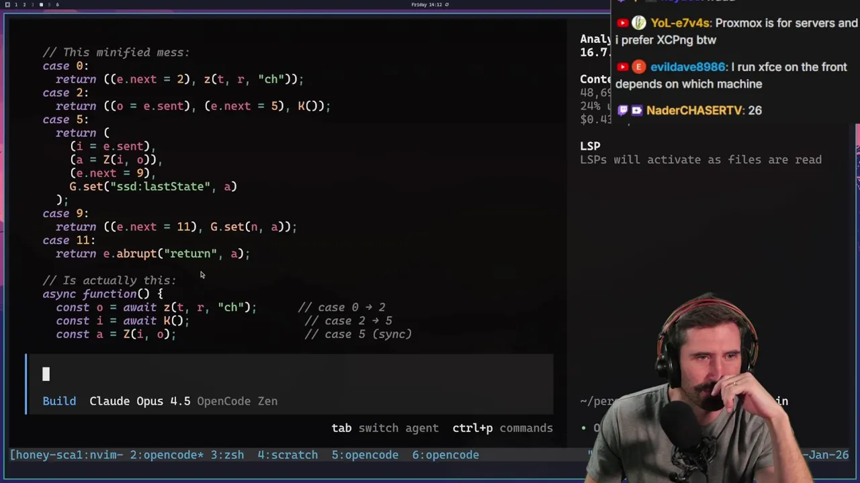
Task: Select the active workspace 4 square indicator
Action: 41,5
